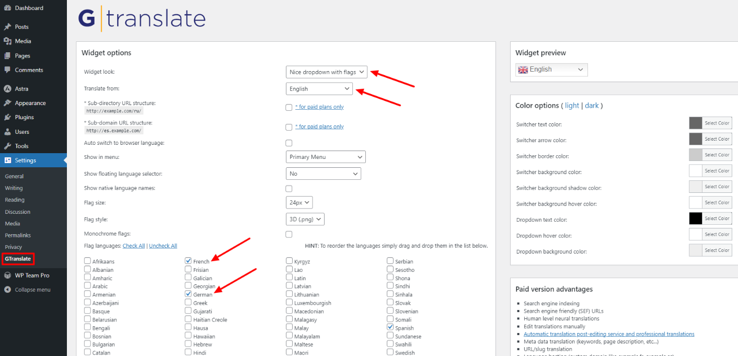Open the Flag size dropdown

[299, 202]
